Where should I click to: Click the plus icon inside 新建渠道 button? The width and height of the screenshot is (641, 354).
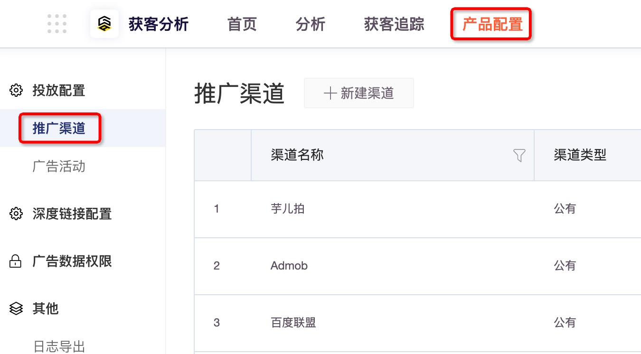pyautogui.click(x=330, y=93)
